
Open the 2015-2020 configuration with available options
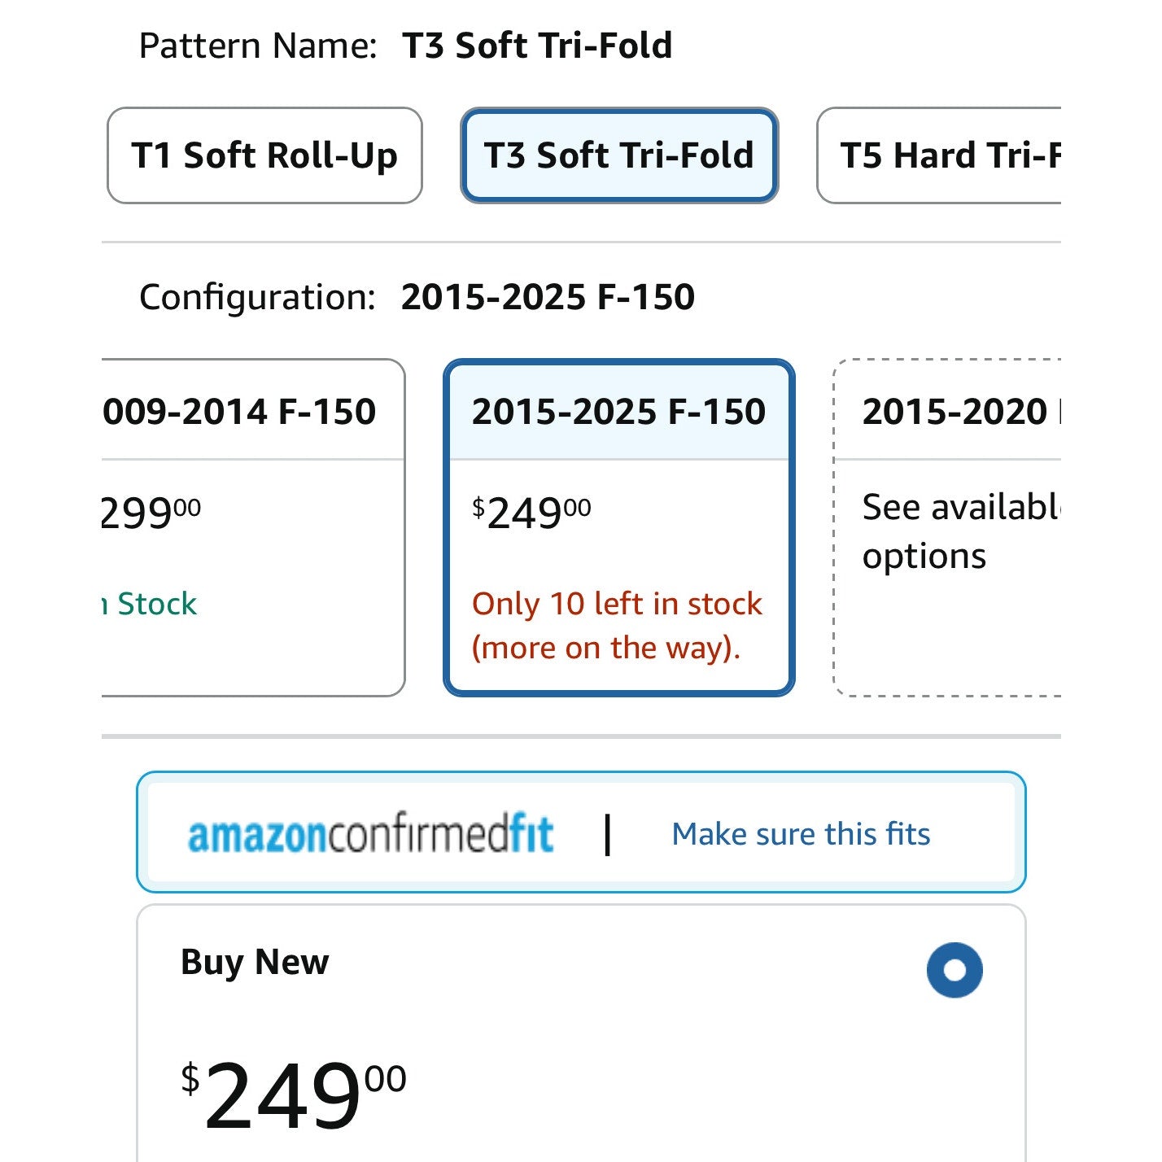[948, 527]
